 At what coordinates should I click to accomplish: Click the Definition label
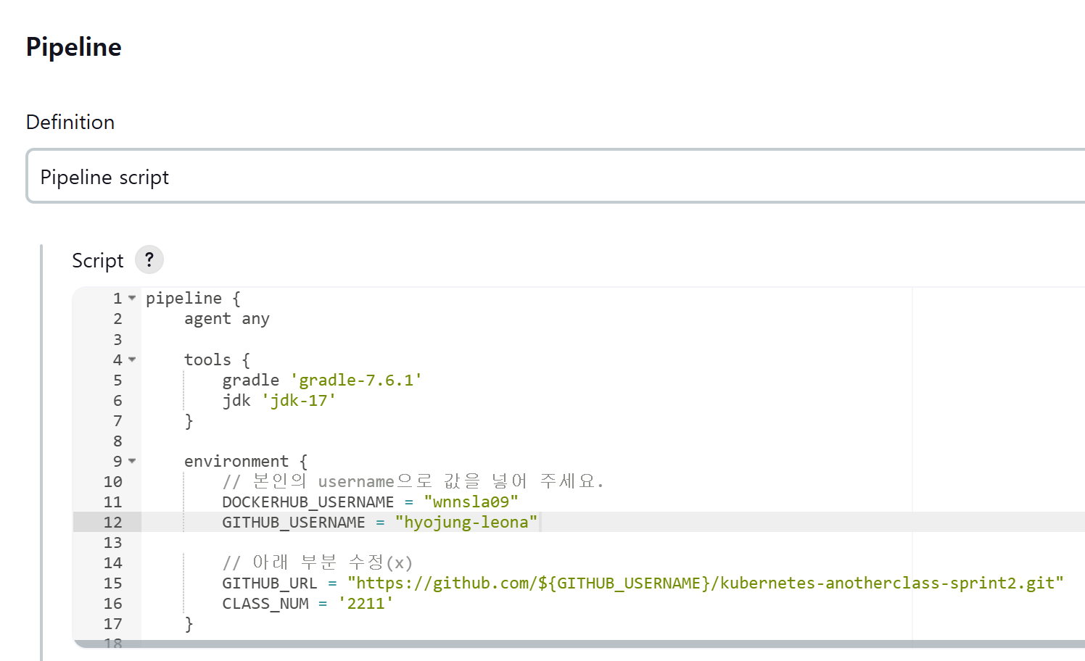(70, 122)
